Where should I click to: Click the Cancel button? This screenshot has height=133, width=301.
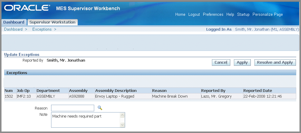tap(221, 62)
